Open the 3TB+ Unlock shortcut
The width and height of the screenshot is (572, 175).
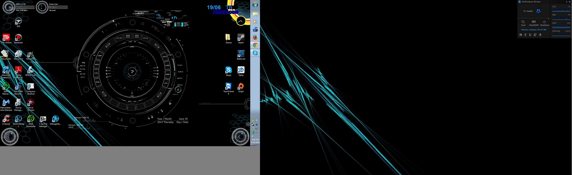(6, 39)
